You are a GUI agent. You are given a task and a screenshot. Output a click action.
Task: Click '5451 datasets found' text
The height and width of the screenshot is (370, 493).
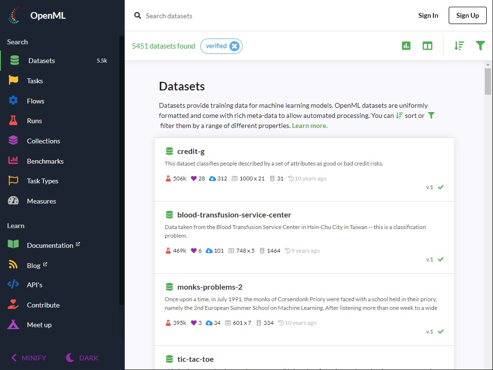coord(164,46)
